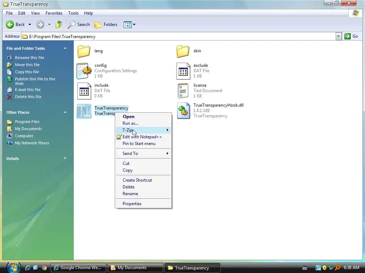This screenshot has height=273, width=365.
Task: Select the include DAT file icon
Action: click(x=84, y=91)
